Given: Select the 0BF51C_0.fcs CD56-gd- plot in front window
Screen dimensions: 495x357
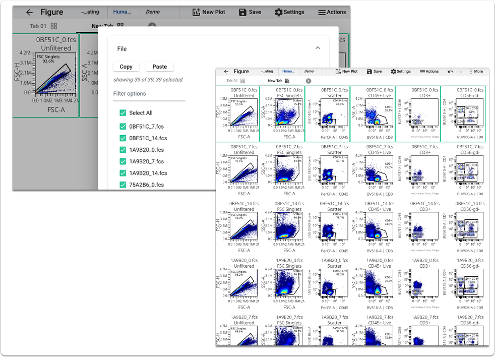Looking at the screenshot, I should pos(463,114).
